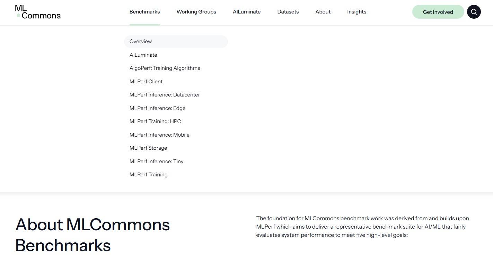This screenshot has width=493, height=259.
Task: Select MLPerf Inference: Tiny
Action: coord(156,161)
